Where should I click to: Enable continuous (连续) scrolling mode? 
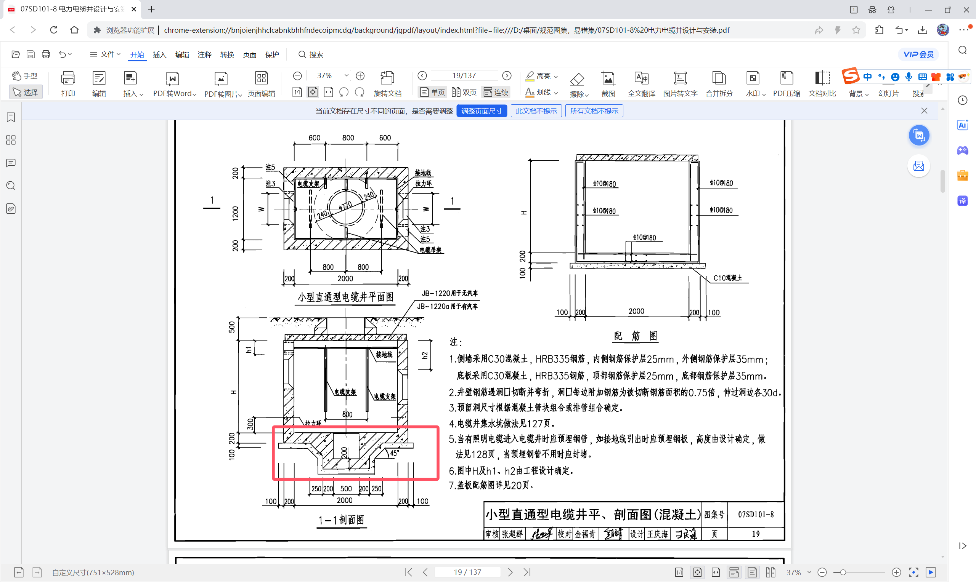[496, 92]
